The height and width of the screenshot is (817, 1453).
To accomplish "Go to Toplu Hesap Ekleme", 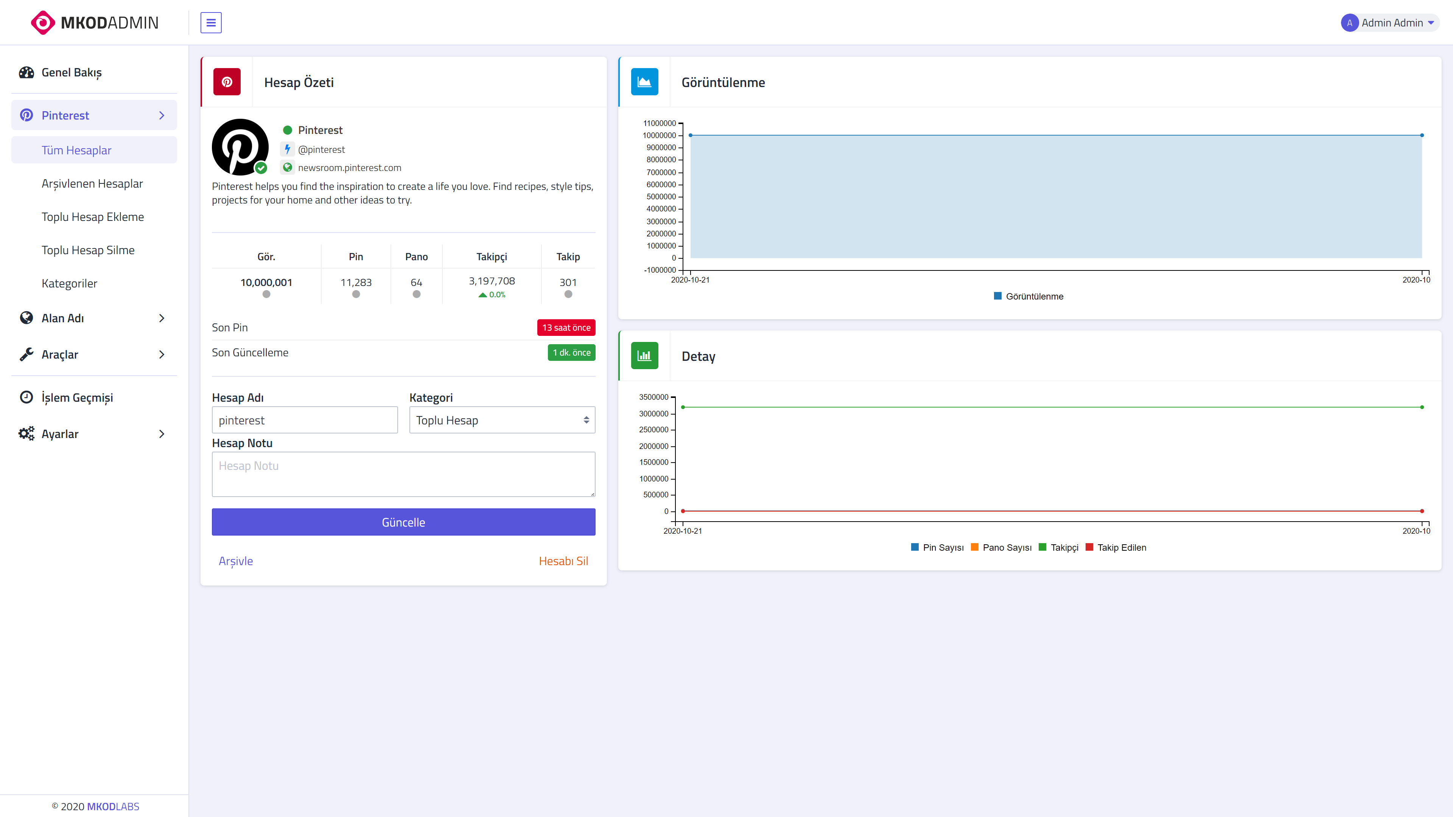I will [x=94, y=216].
